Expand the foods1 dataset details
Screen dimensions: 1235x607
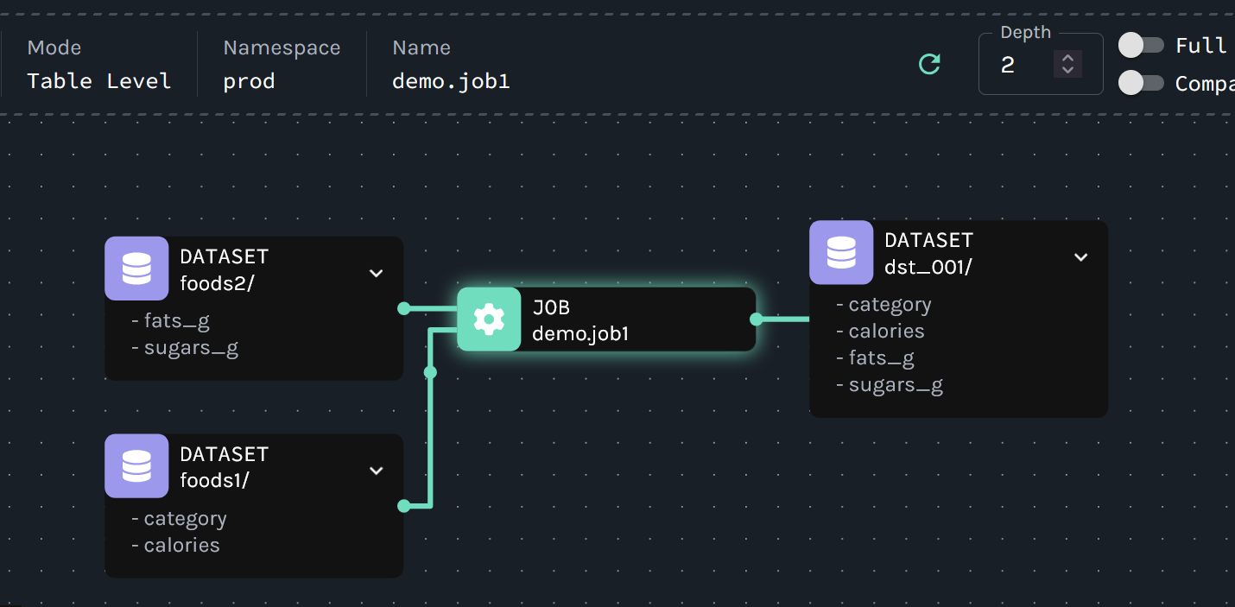tap(376, 470)
